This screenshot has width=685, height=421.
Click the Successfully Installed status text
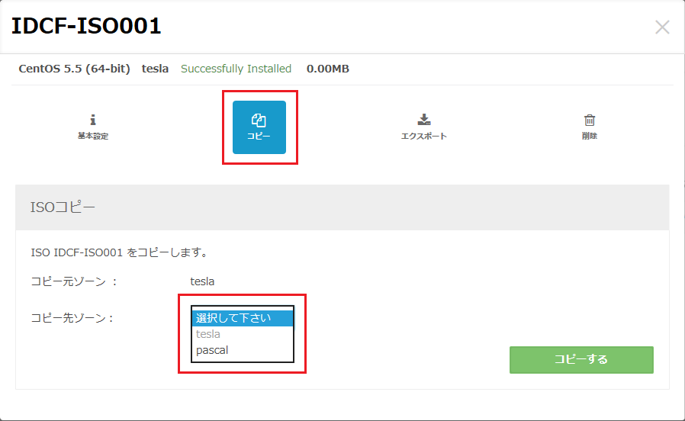[x=236, y=69]
